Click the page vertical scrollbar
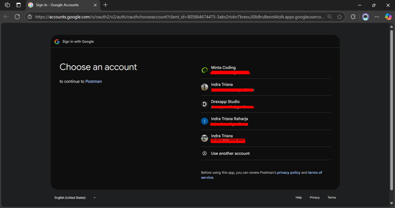Viewport: 395px width, 208px height. click(x=392, y=110)
